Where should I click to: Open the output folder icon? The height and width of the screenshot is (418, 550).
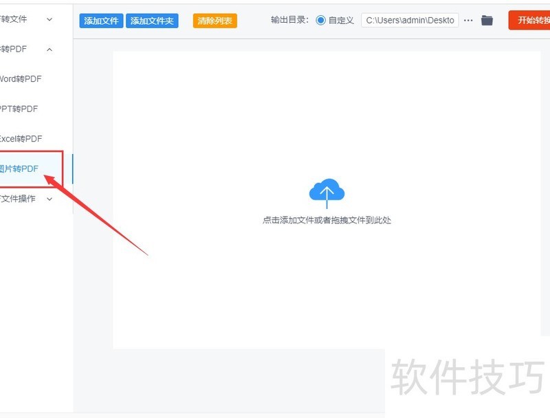tap(487, 21)
